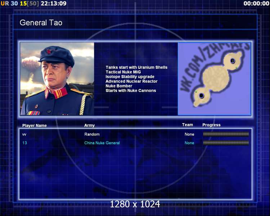
Task: Click the Progress column header
Action: tap(211, 125)
